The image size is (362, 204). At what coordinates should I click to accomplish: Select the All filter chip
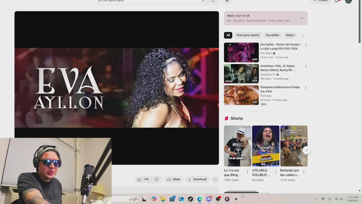[x=228, y=35]
